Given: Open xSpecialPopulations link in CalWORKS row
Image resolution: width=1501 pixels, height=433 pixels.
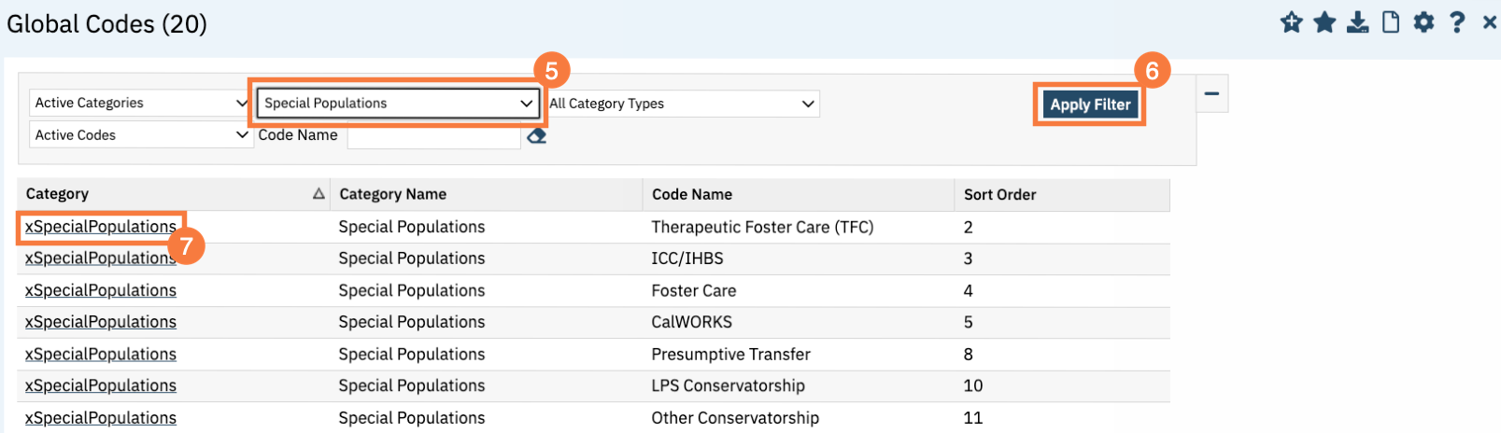Looking at the screenshot, I should pyautogui.click(x=101, y=322).
